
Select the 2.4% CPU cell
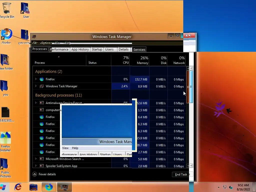point(121,86)
